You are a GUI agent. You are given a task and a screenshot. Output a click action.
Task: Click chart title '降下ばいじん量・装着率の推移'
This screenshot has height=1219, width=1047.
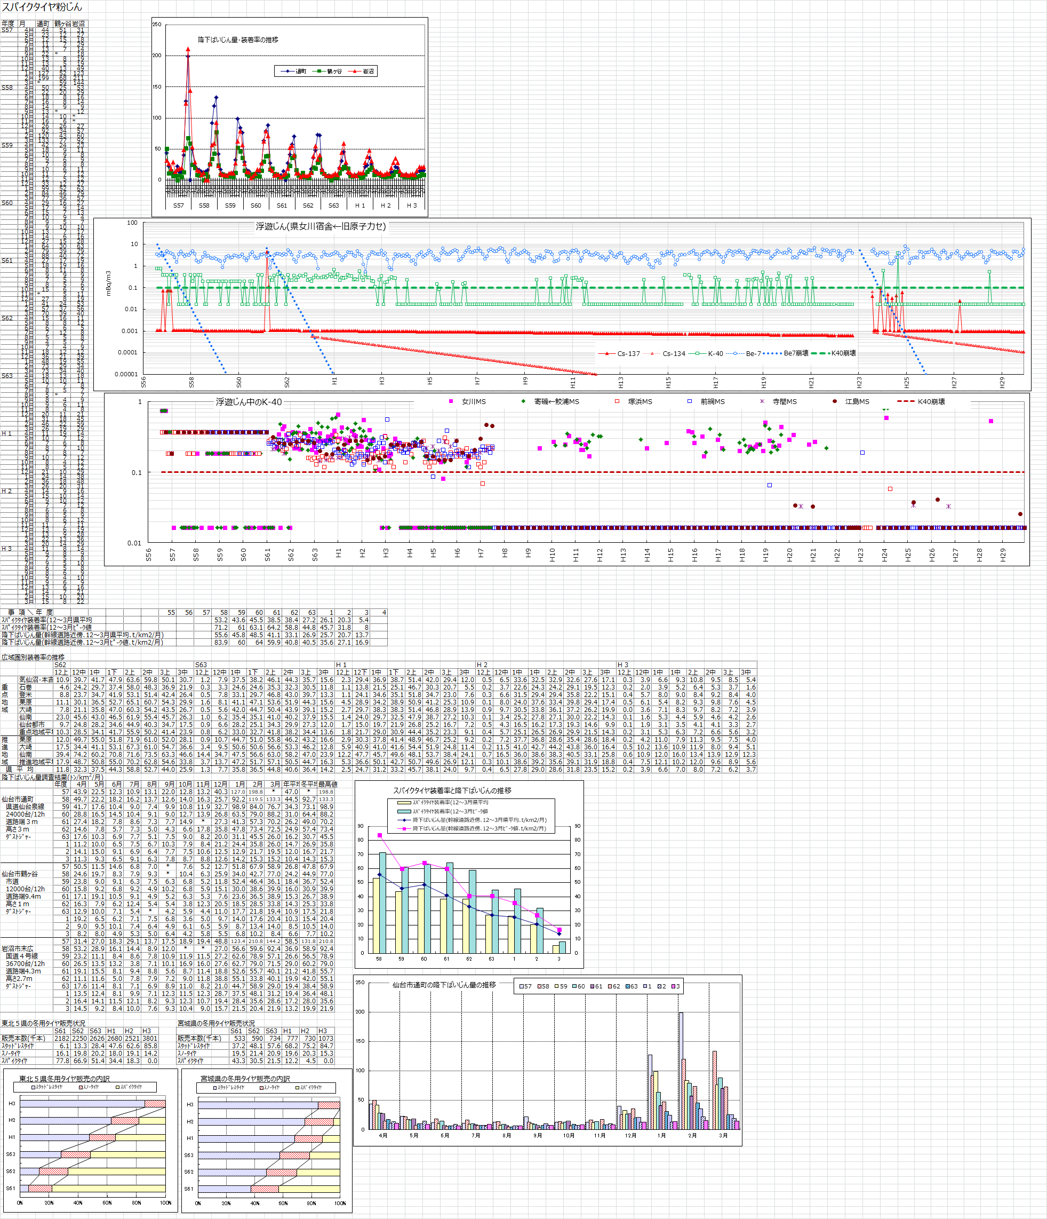238,40
